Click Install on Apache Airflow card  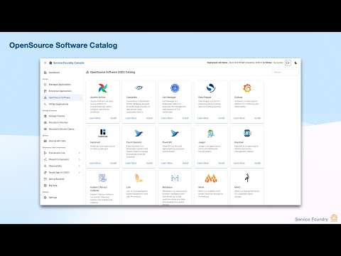(x=113, y=118)
